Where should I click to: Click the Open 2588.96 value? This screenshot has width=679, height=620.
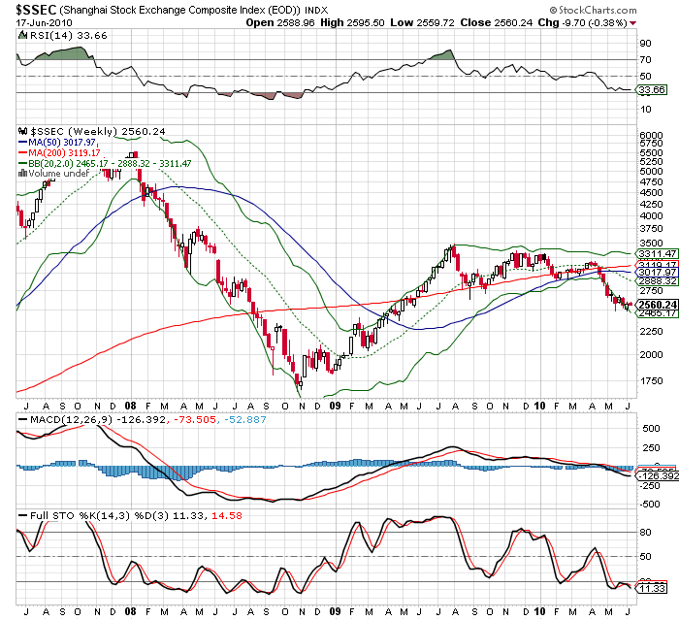280,22
